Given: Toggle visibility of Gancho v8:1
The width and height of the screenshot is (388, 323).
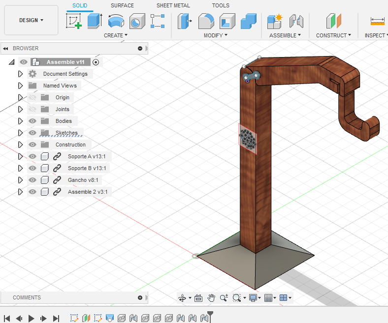Looking at the screenshot, I should [32, 180].
